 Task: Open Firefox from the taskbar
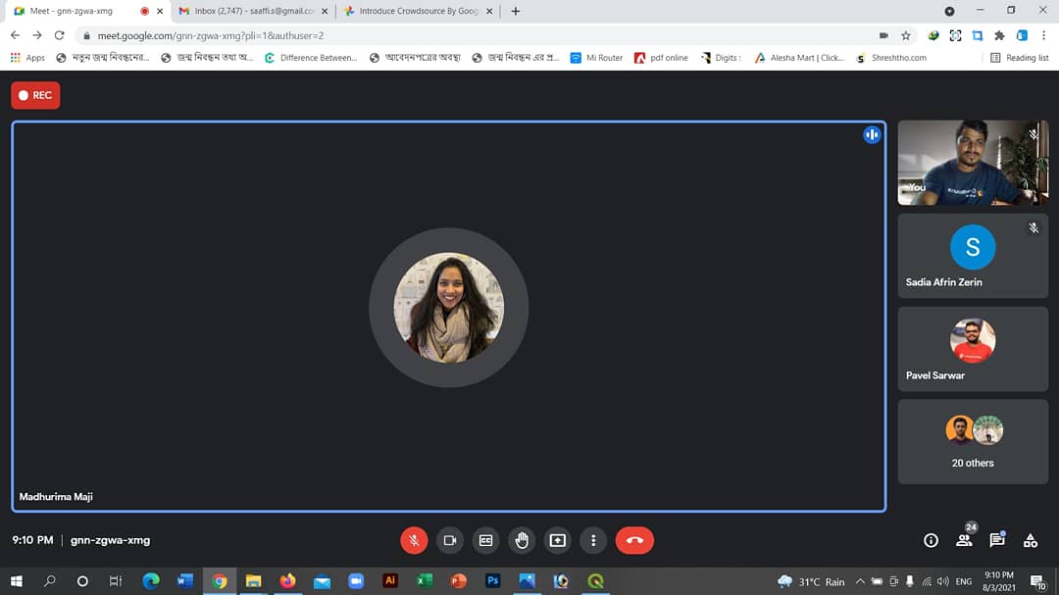(287, 581)
